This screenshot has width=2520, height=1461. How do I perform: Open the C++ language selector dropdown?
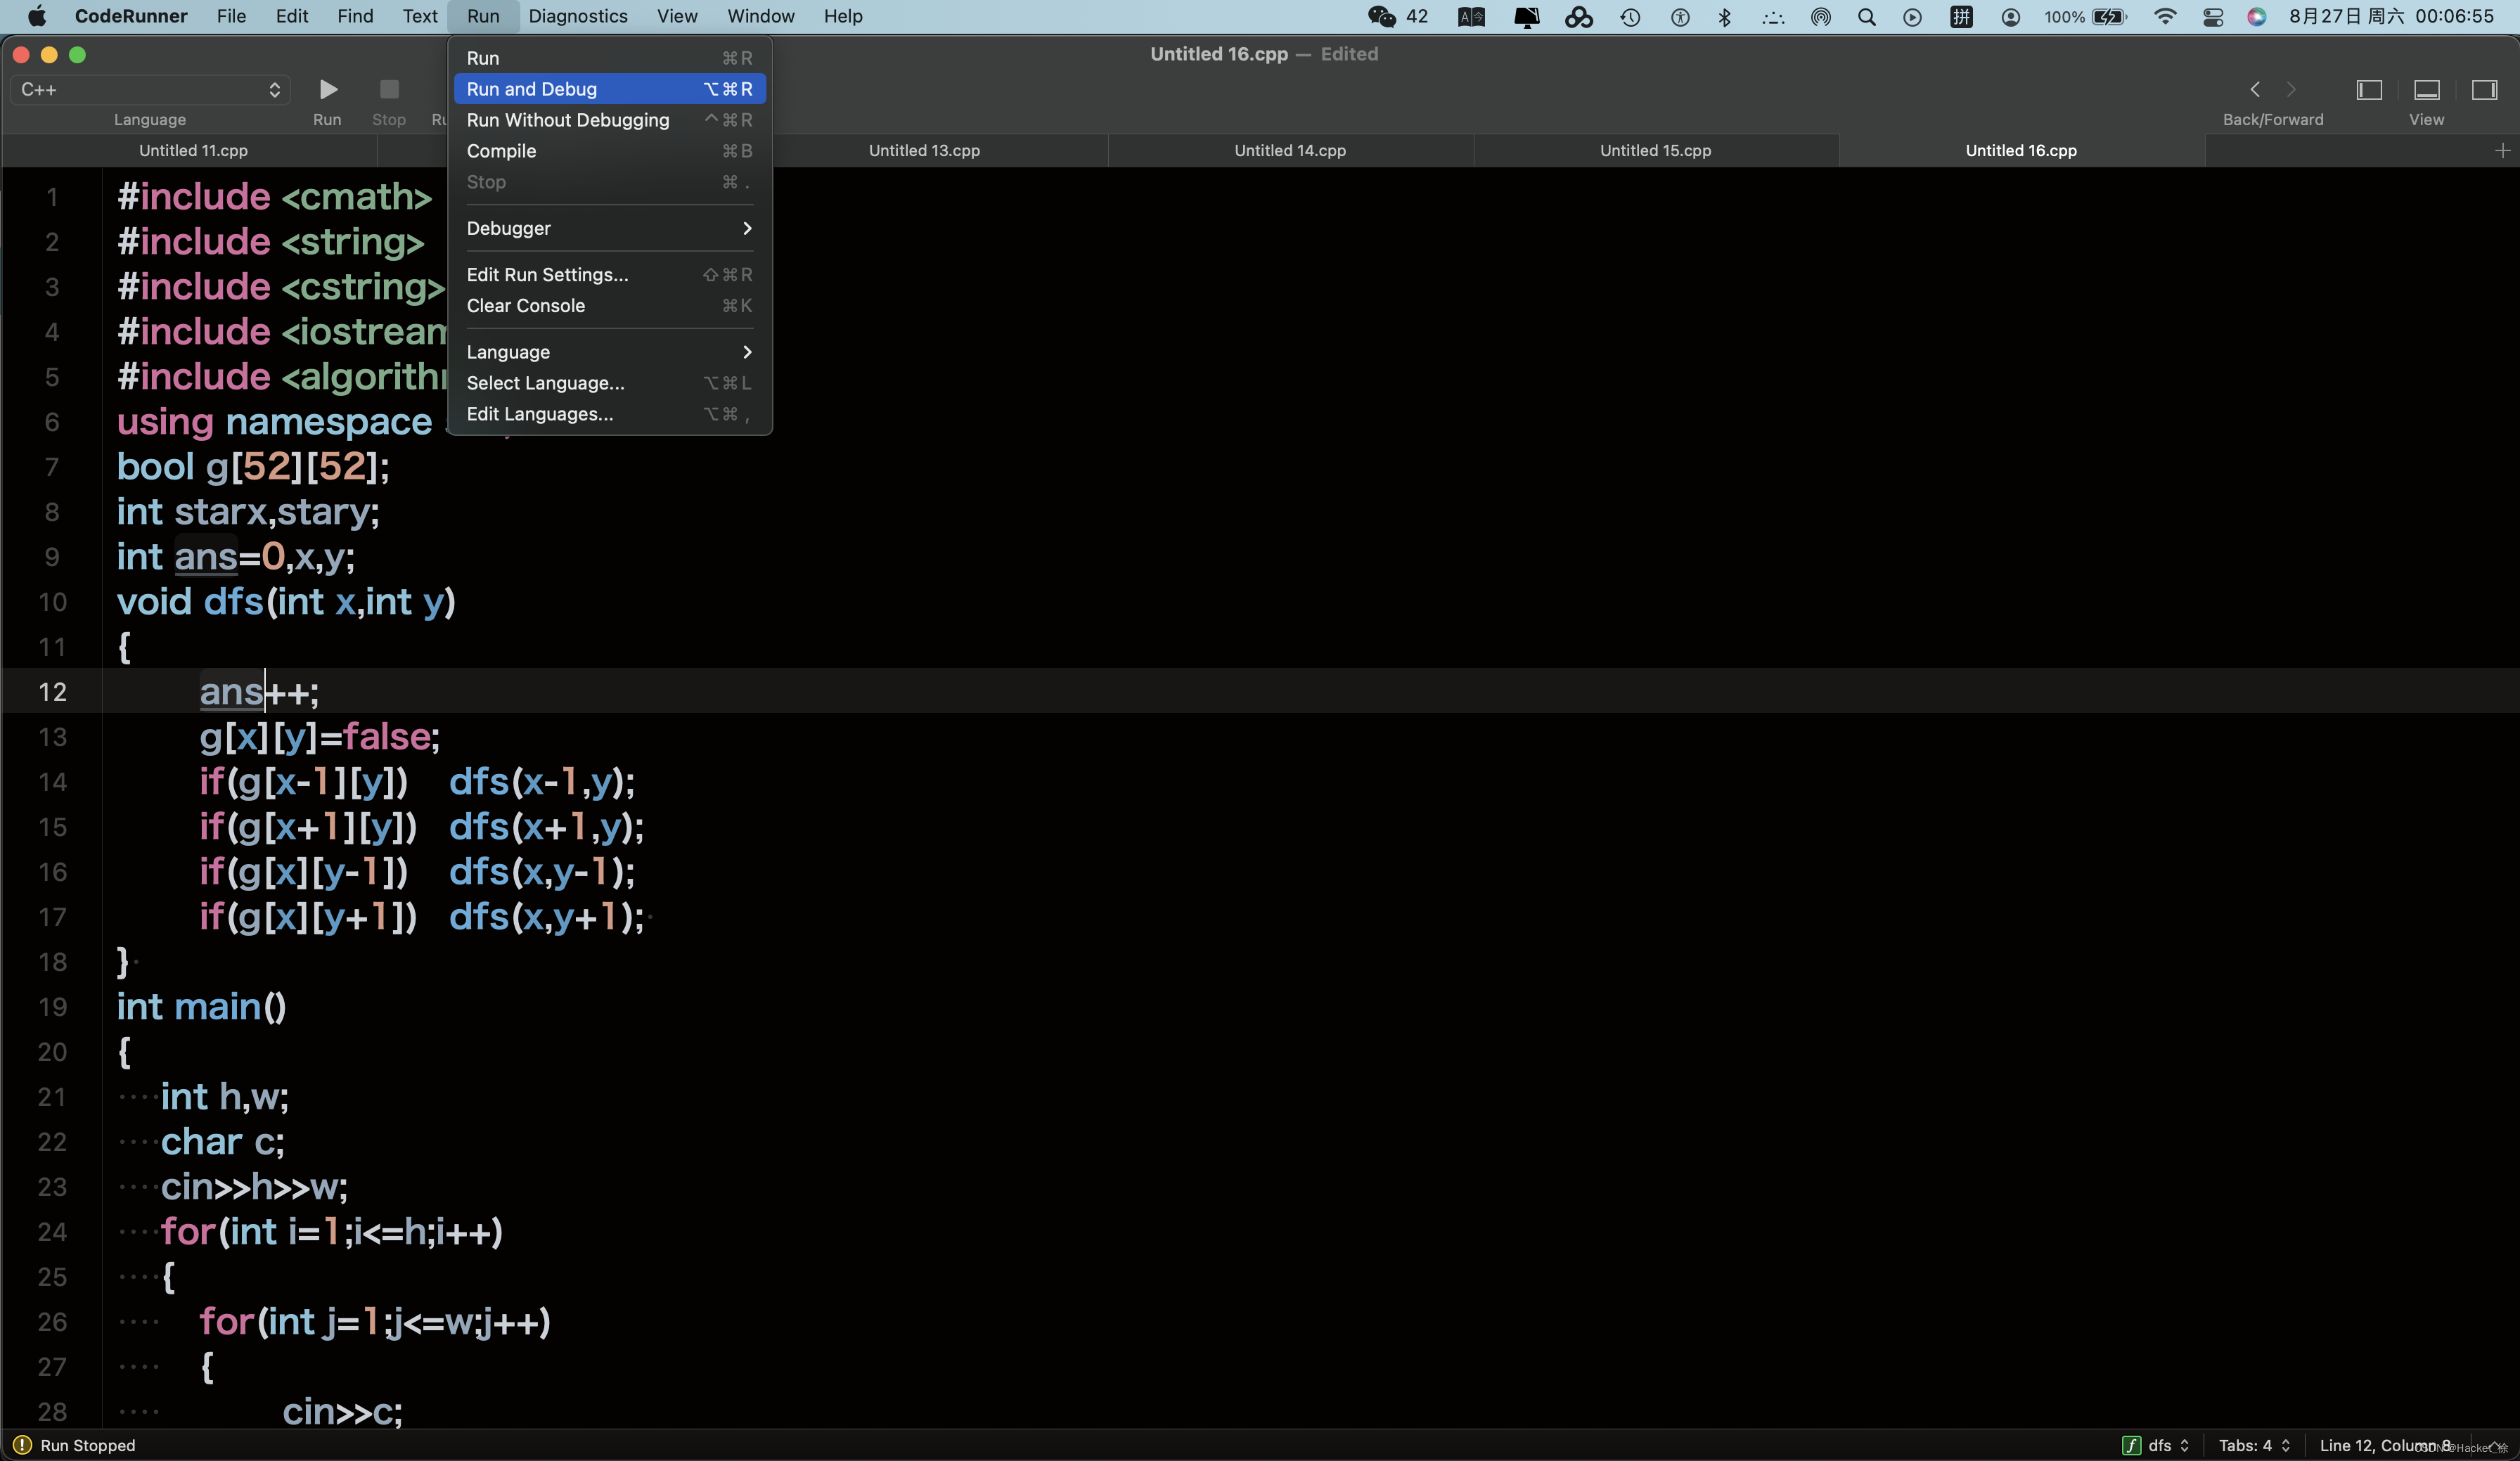point(150,90)
